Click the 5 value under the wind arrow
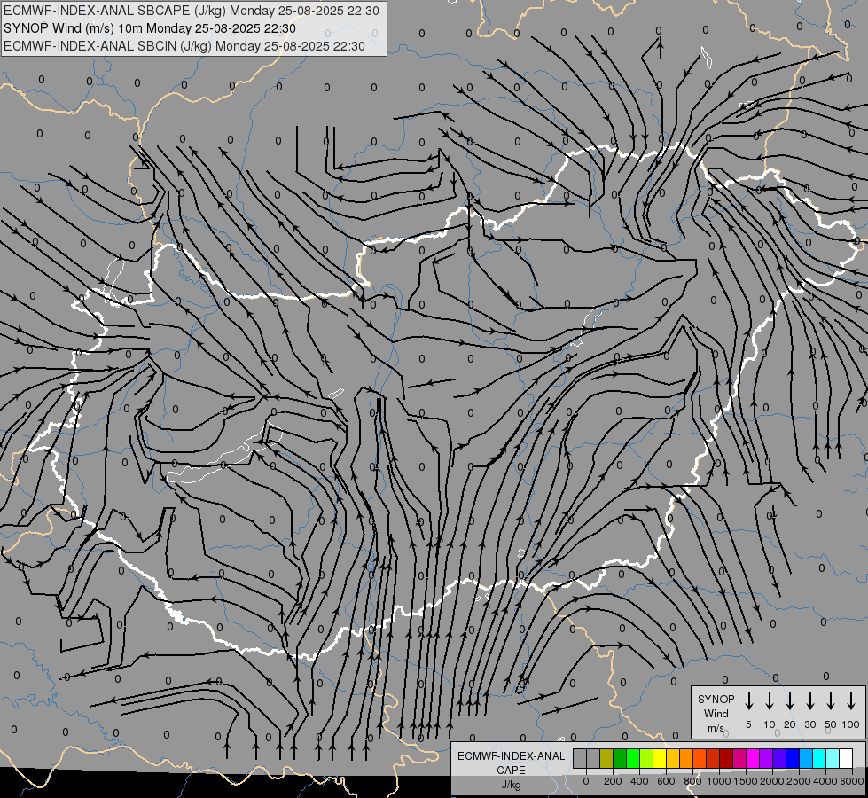 click(748, 724)
